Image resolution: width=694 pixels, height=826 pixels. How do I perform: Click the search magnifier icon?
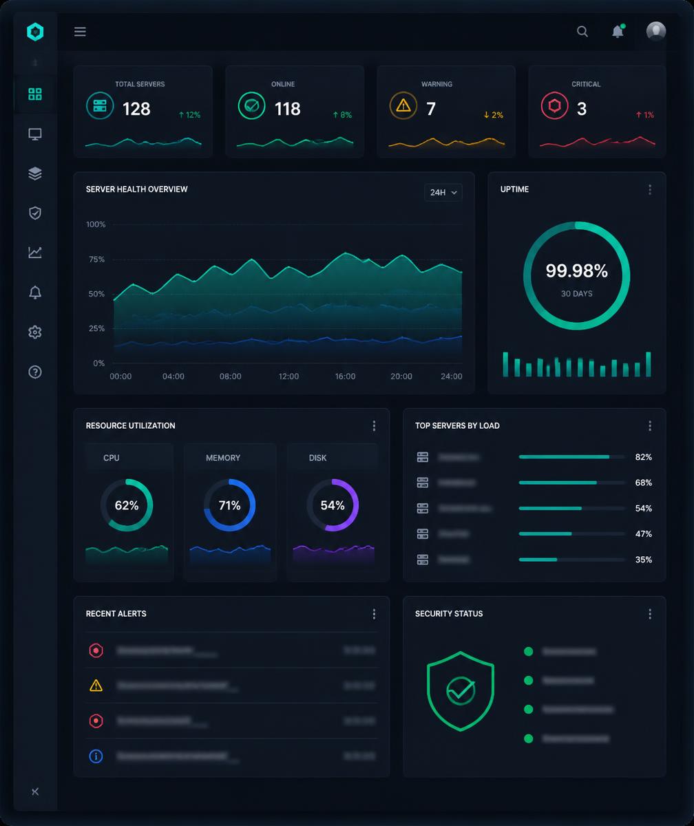coord(582,32)
